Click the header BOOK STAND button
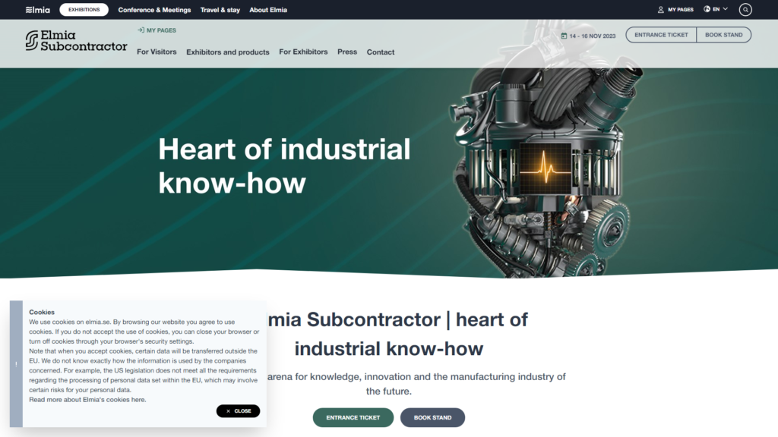This screenshot has width=778, height=437. 724,35
